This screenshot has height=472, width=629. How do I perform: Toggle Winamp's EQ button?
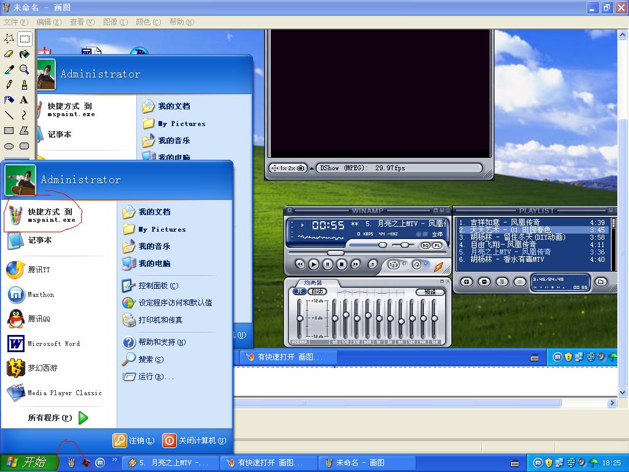point(425,245)
